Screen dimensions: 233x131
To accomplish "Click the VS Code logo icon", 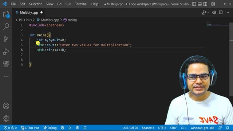I will (4, 4).
